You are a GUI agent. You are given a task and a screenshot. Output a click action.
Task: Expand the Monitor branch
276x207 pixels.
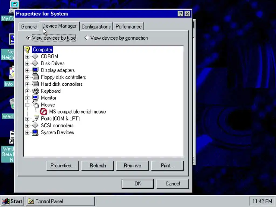pos(27,98)
